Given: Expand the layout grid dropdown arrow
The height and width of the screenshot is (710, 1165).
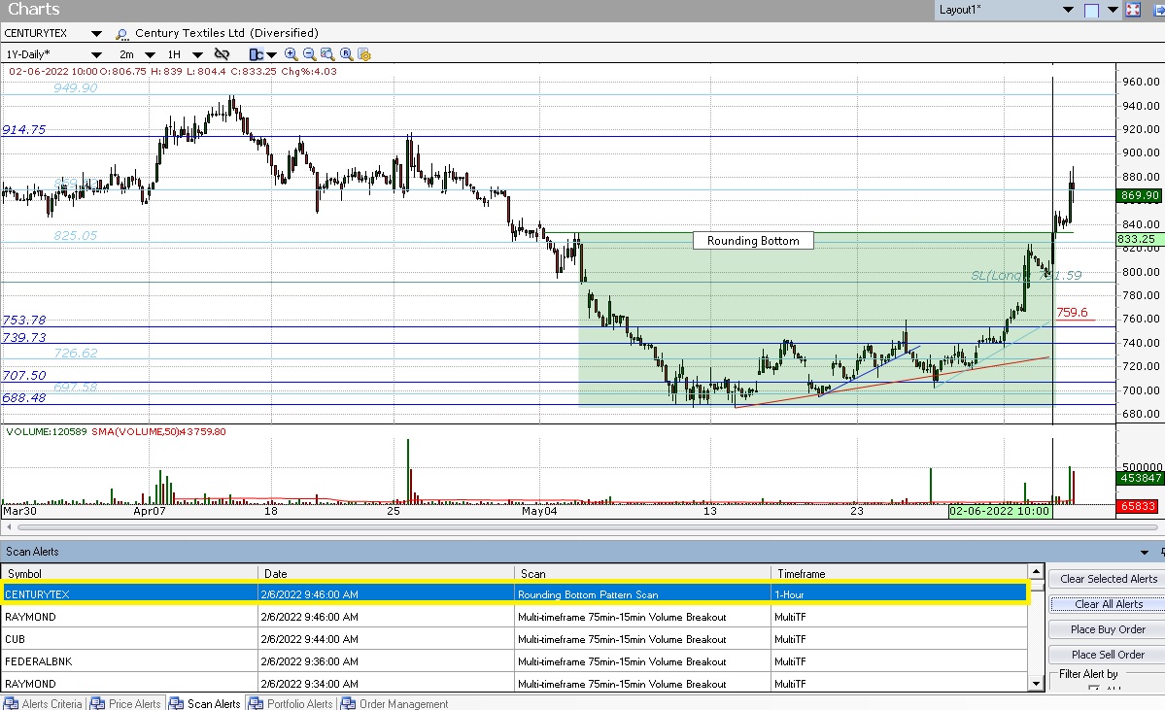Looking at the screenshot, I should tap(1113, 10).
